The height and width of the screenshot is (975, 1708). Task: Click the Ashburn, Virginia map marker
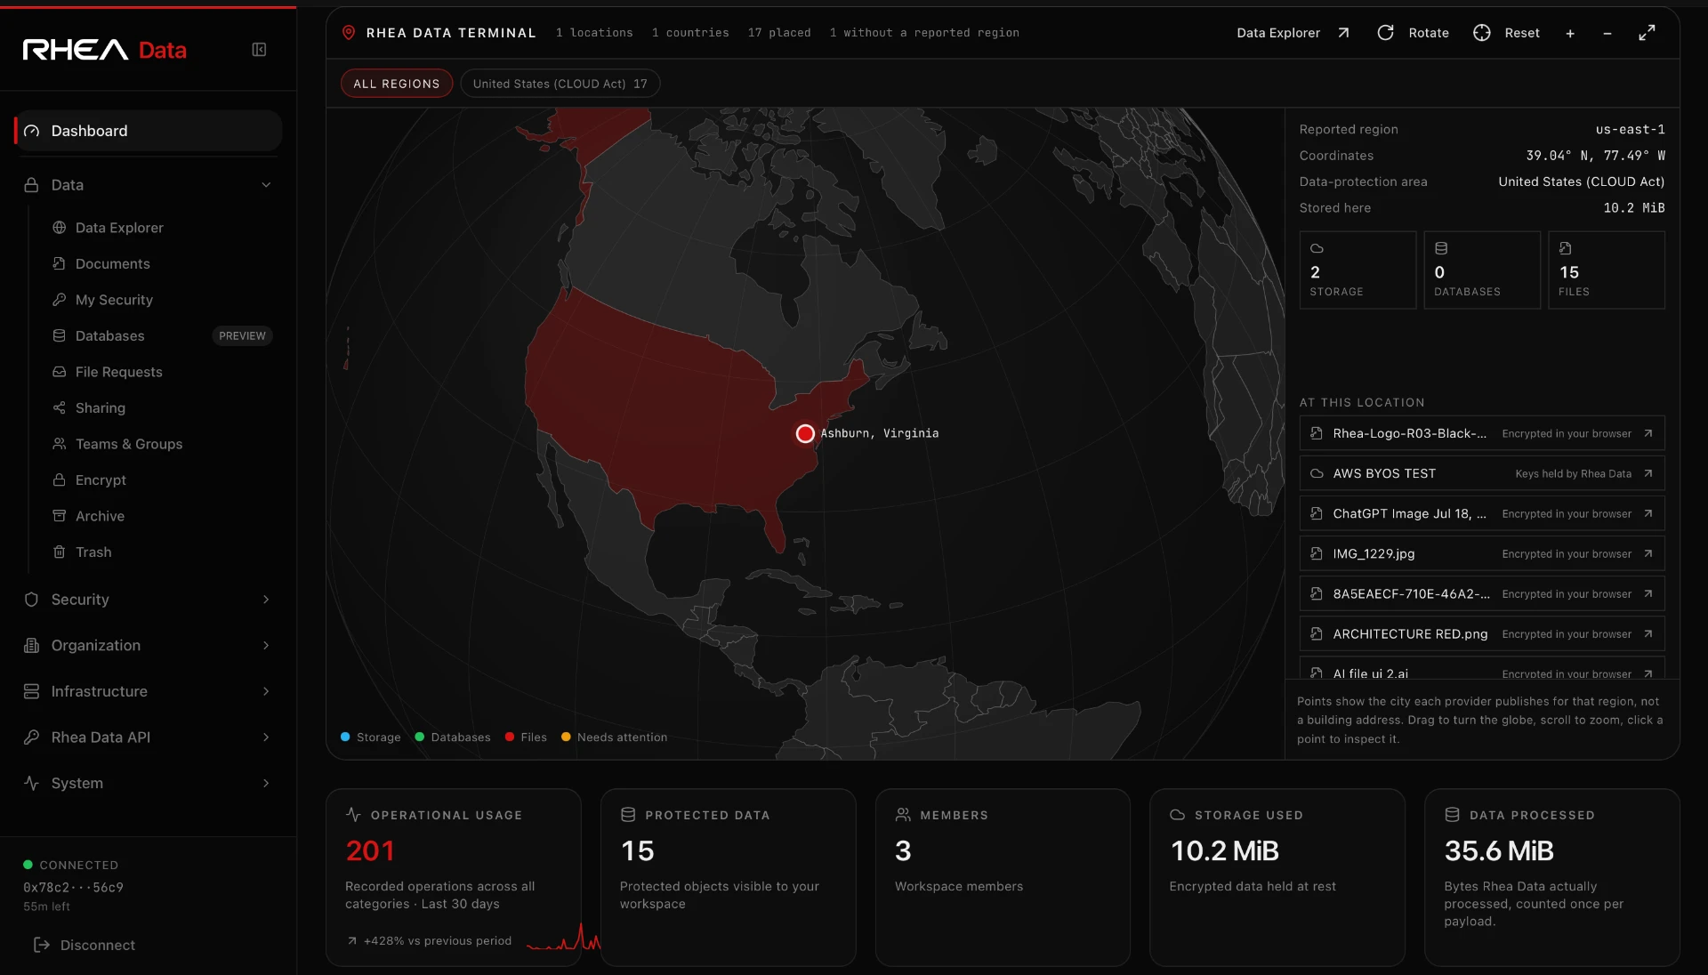[x=805, y=433]
